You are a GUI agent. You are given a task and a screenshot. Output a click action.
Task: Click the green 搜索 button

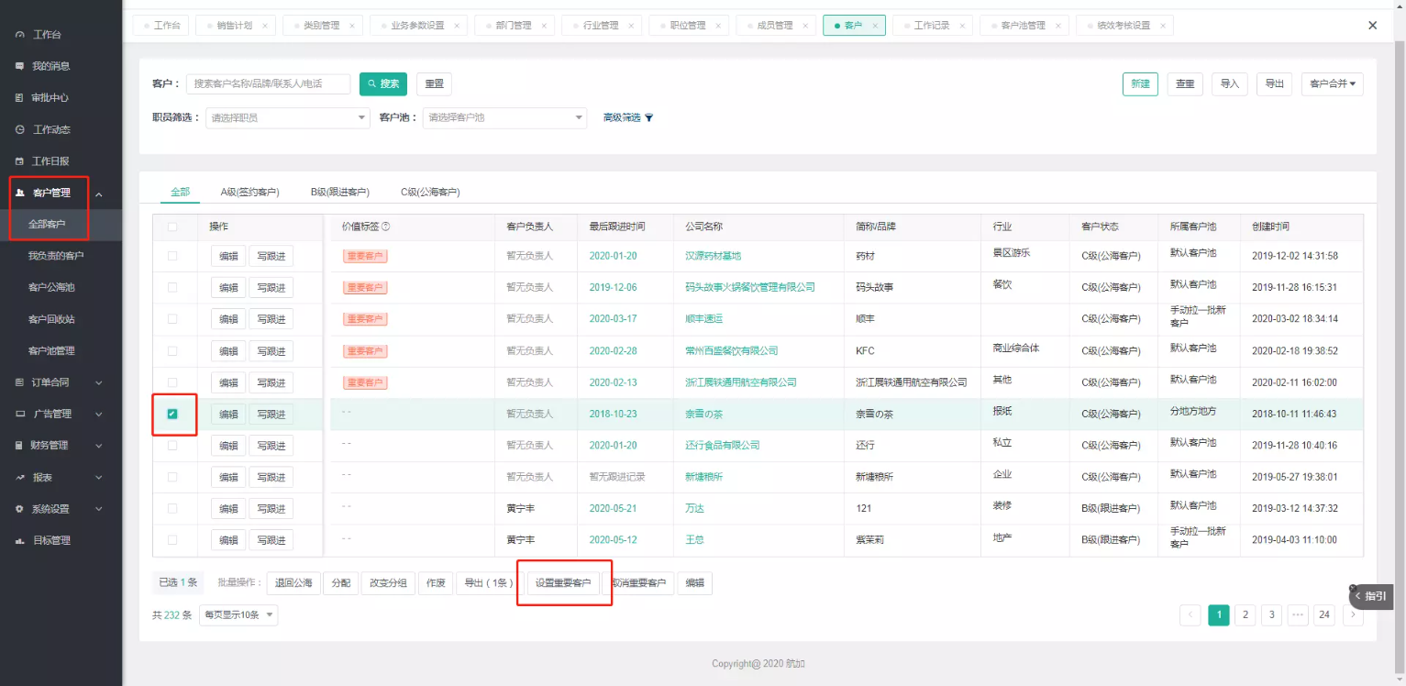pos(383,83)
